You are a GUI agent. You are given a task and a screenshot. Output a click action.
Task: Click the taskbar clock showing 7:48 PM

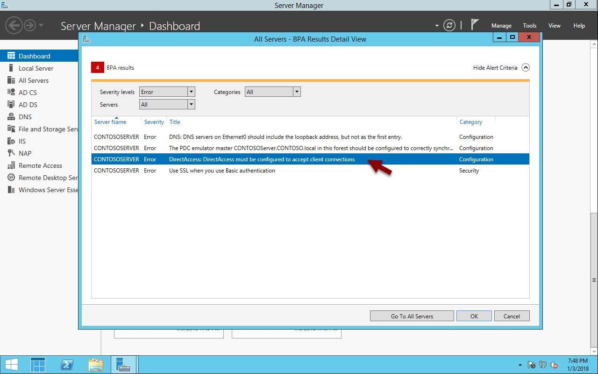click(x=578, y=365)
